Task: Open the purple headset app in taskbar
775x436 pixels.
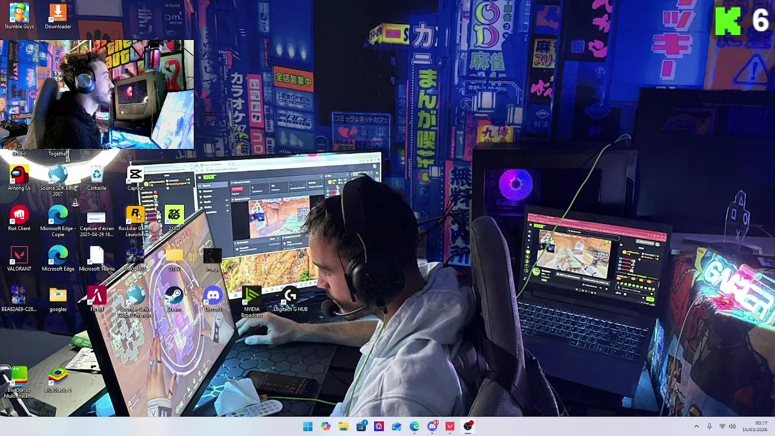Action: point(379,426)
